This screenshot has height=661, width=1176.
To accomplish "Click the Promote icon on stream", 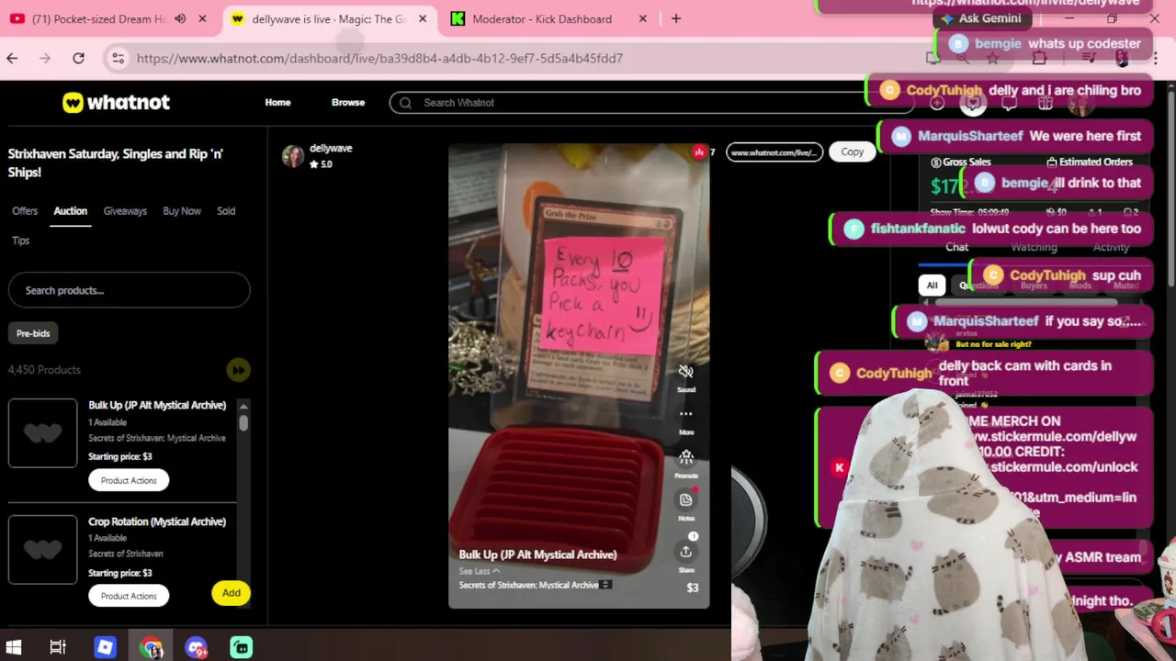I will click(x=685, y=456).
